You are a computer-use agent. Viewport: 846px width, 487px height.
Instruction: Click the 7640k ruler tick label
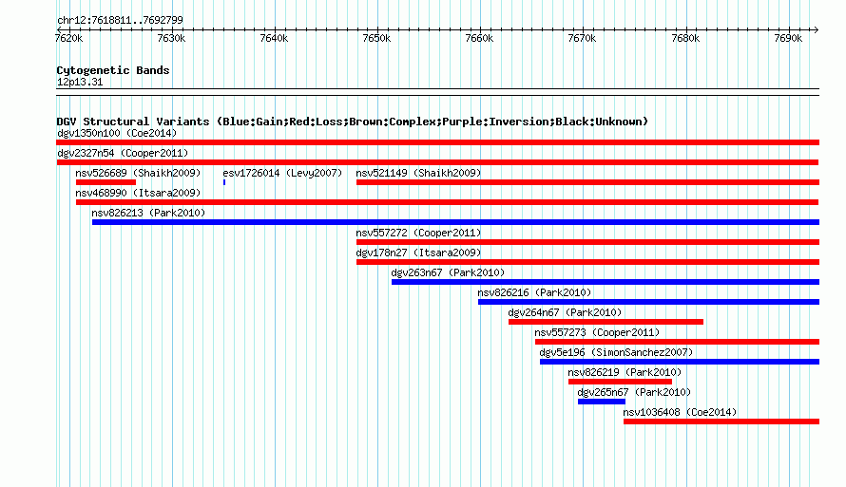click(274, 38)
